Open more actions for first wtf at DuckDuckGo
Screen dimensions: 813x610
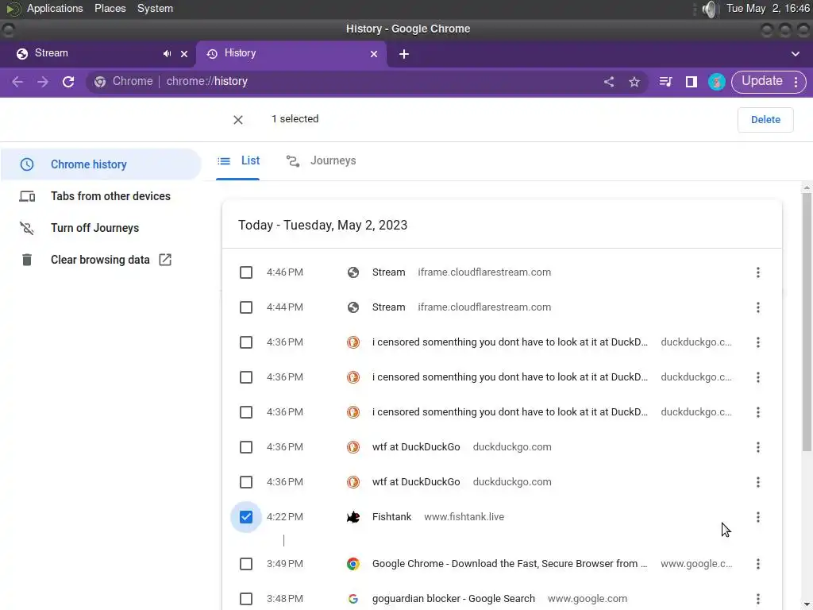point(758,447)
